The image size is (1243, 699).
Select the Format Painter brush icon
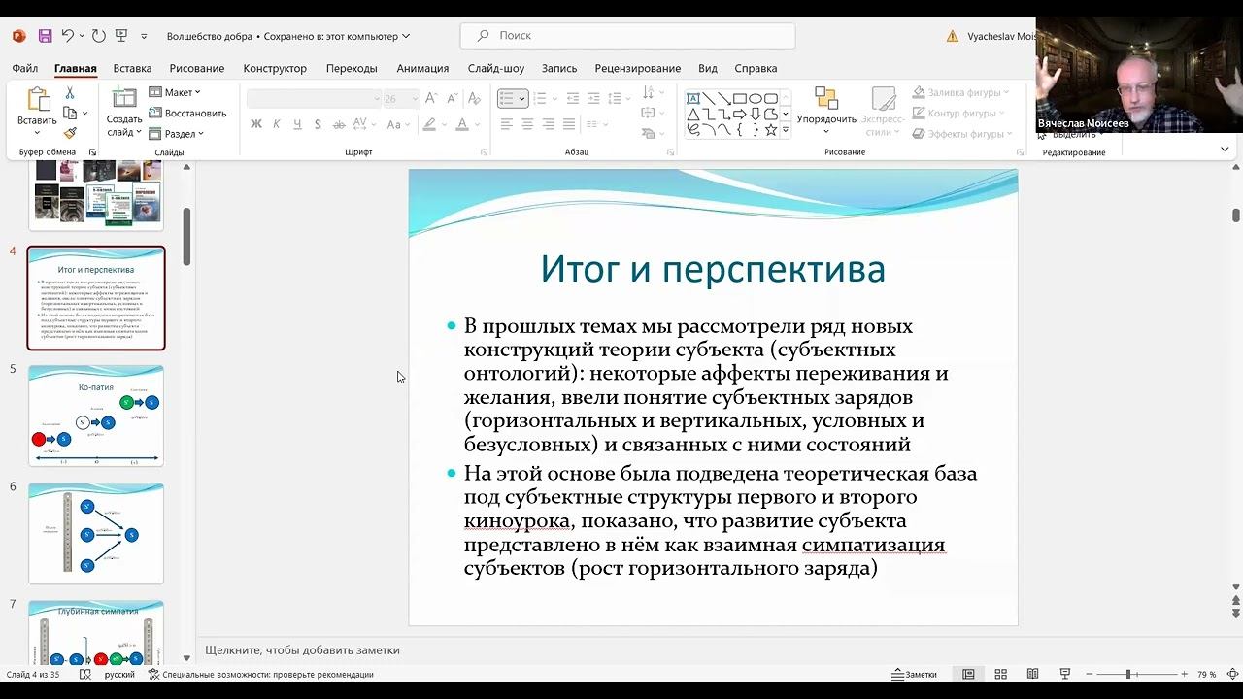(x=70, y=133)
